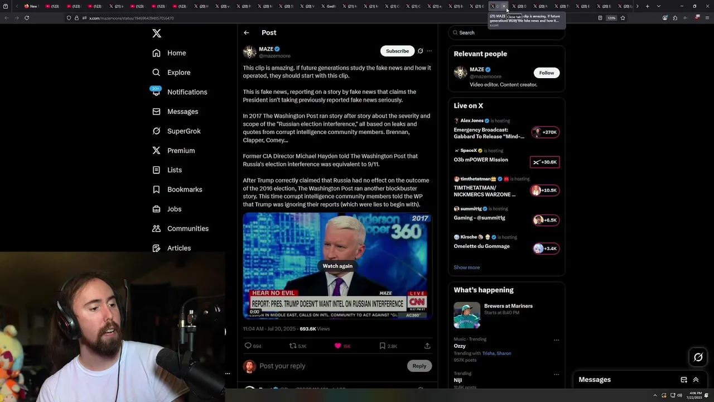Open Articles in the left navigation
714x402 pixels.
pyautogui.click(x=171, y=248)
